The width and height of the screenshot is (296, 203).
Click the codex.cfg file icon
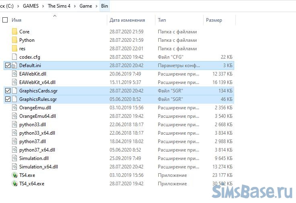(15, 57)
